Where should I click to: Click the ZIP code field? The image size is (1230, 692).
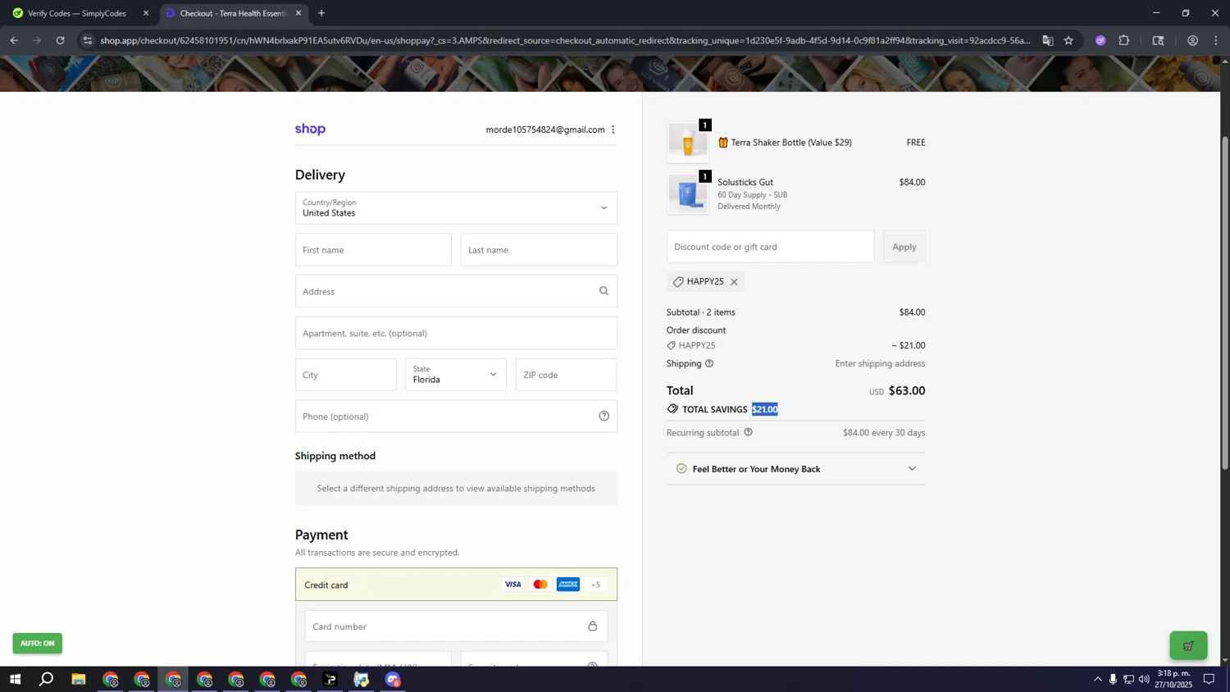566,375
